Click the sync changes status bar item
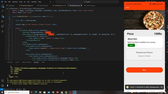The width and height of the screenshot is (168, 94). click(x=12, y=89)
